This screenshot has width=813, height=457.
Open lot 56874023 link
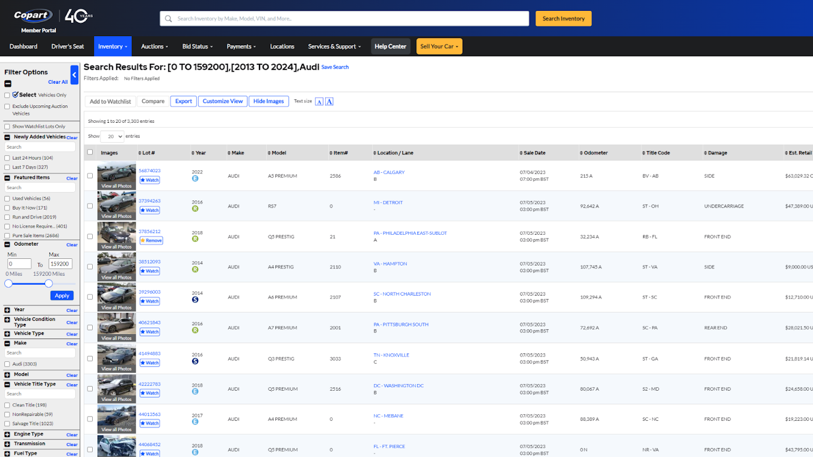tap(149, 171)
